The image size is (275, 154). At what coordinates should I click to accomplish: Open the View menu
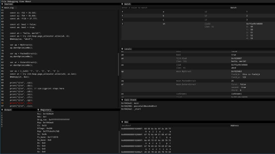pos(22,1)
